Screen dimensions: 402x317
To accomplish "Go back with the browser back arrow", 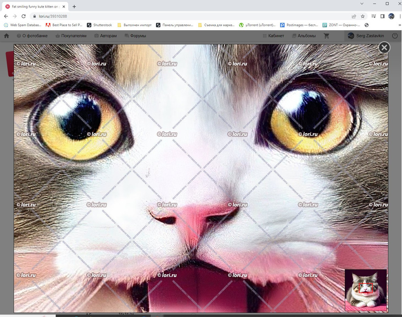I will point(6,16).
